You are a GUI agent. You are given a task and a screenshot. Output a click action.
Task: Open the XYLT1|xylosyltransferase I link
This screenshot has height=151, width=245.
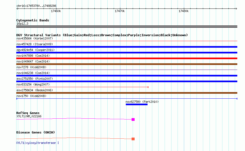(37, 143)
